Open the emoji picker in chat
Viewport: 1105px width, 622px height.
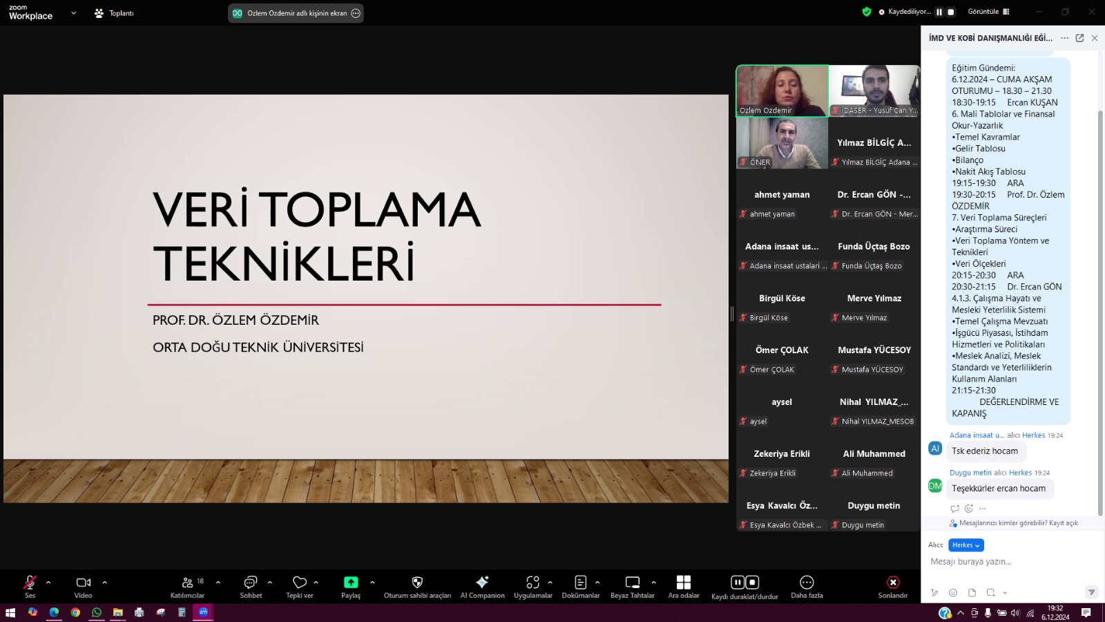953,592
